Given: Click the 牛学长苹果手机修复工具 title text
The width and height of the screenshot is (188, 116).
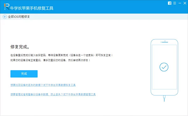Looking at the screenshot, I should click(x=32, y=8).
